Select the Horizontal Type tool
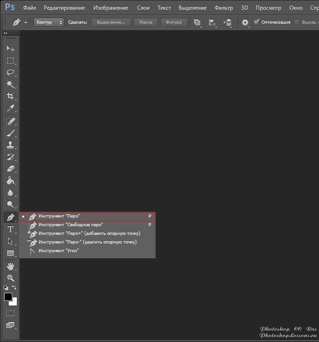The image size is (319, 342). [x=10, y=229]
